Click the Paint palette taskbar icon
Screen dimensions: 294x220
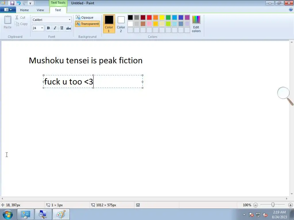61,214
